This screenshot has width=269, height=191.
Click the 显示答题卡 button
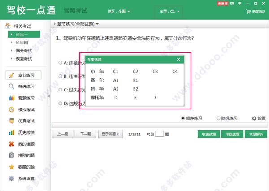[110, 134]
